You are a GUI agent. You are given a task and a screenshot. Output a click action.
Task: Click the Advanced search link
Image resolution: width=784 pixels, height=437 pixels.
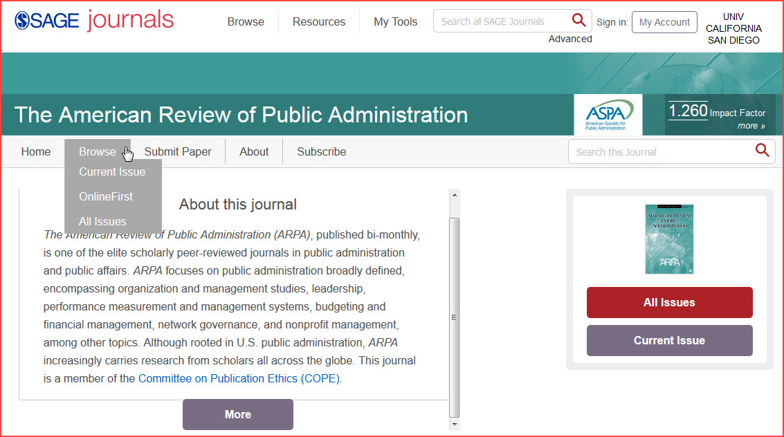click(570, 39)
